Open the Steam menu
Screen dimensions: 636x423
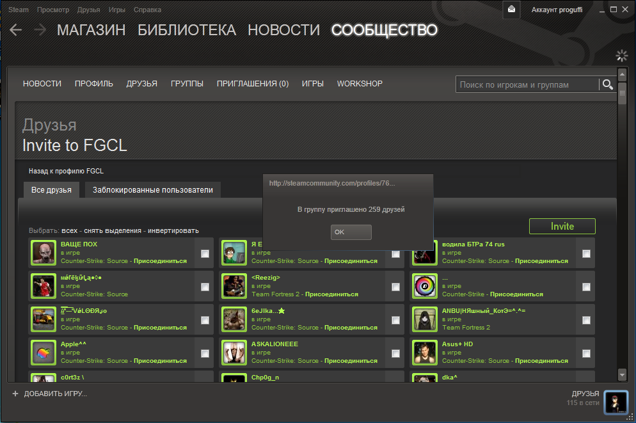[x=19, y=10]
